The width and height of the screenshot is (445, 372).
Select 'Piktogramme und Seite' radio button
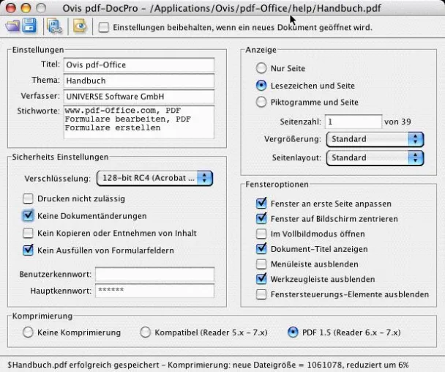(x=261, y=102)
